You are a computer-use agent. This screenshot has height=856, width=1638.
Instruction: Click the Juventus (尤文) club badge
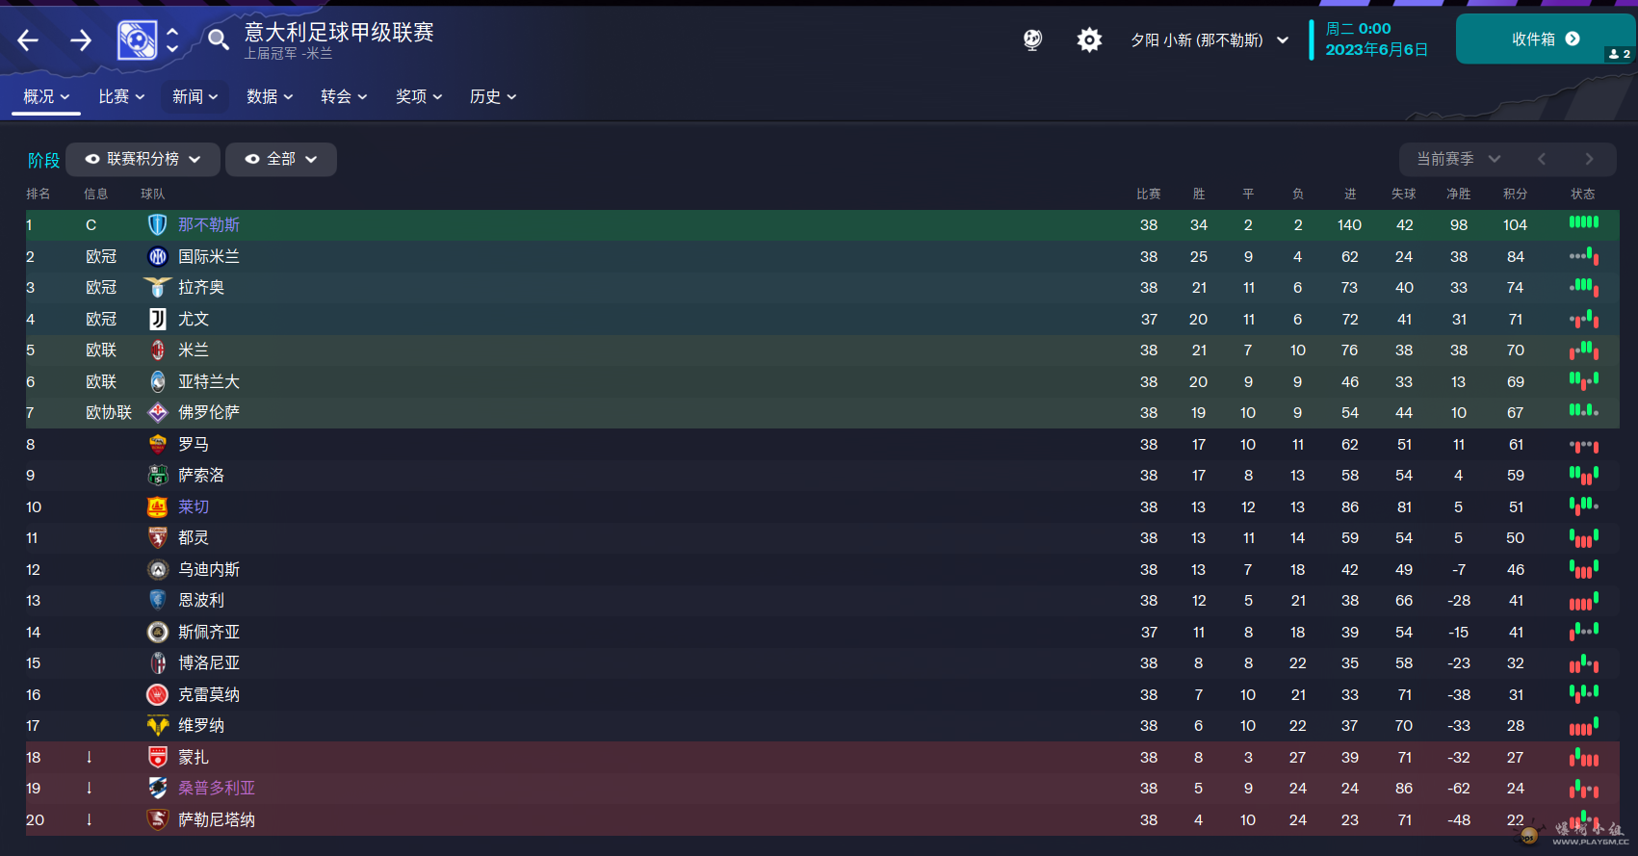[x=158, y=319]
